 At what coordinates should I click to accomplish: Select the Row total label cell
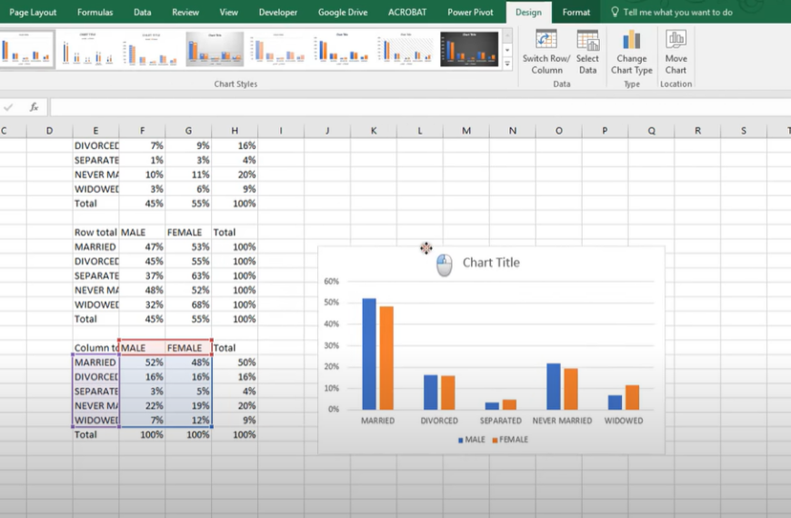pyautogui.click(x=95, y=233)
